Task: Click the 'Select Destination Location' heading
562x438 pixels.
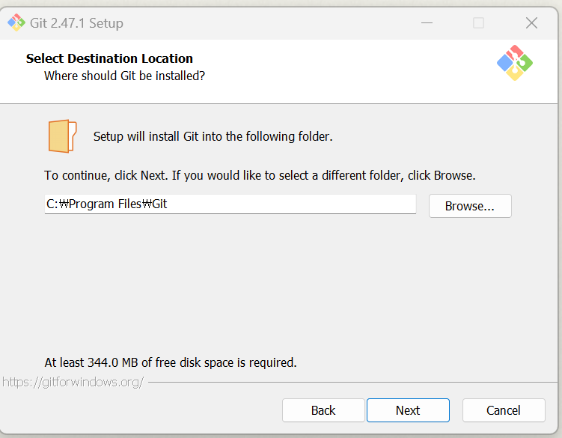Action: 109,58
